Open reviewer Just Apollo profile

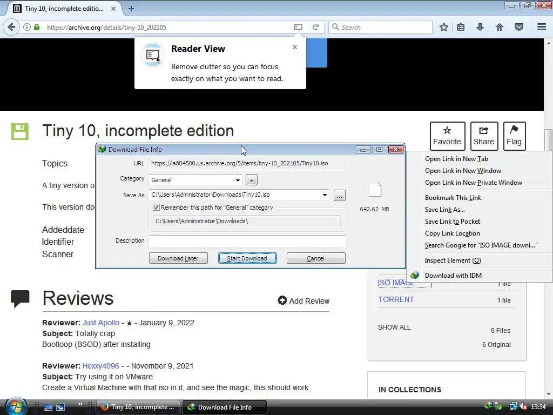coord(101,323)
